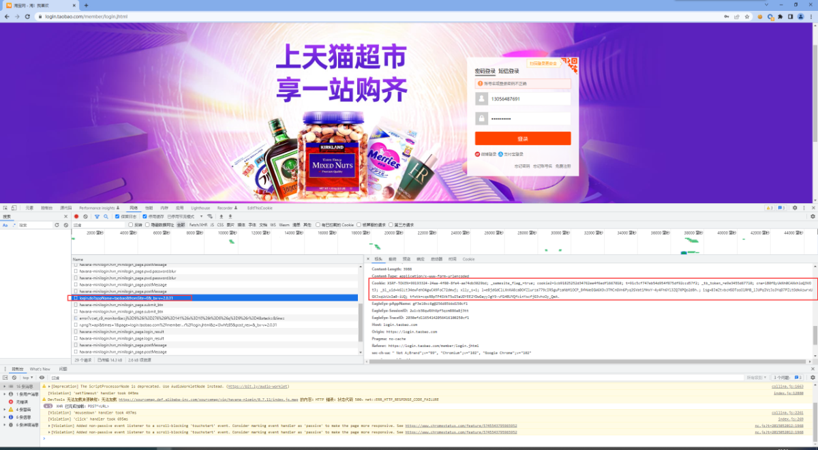Expand the 16 messages console group
Viewport: 818px width, 450px height.
tap(5, 387)
